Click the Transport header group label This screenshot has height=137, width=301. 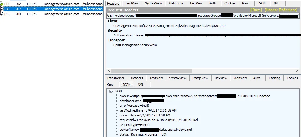116,40
